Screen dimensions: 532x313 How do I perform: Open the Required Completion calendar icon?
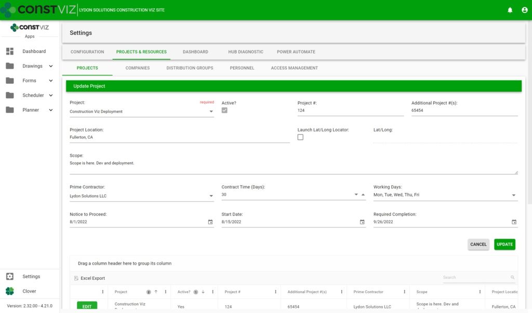514,221
